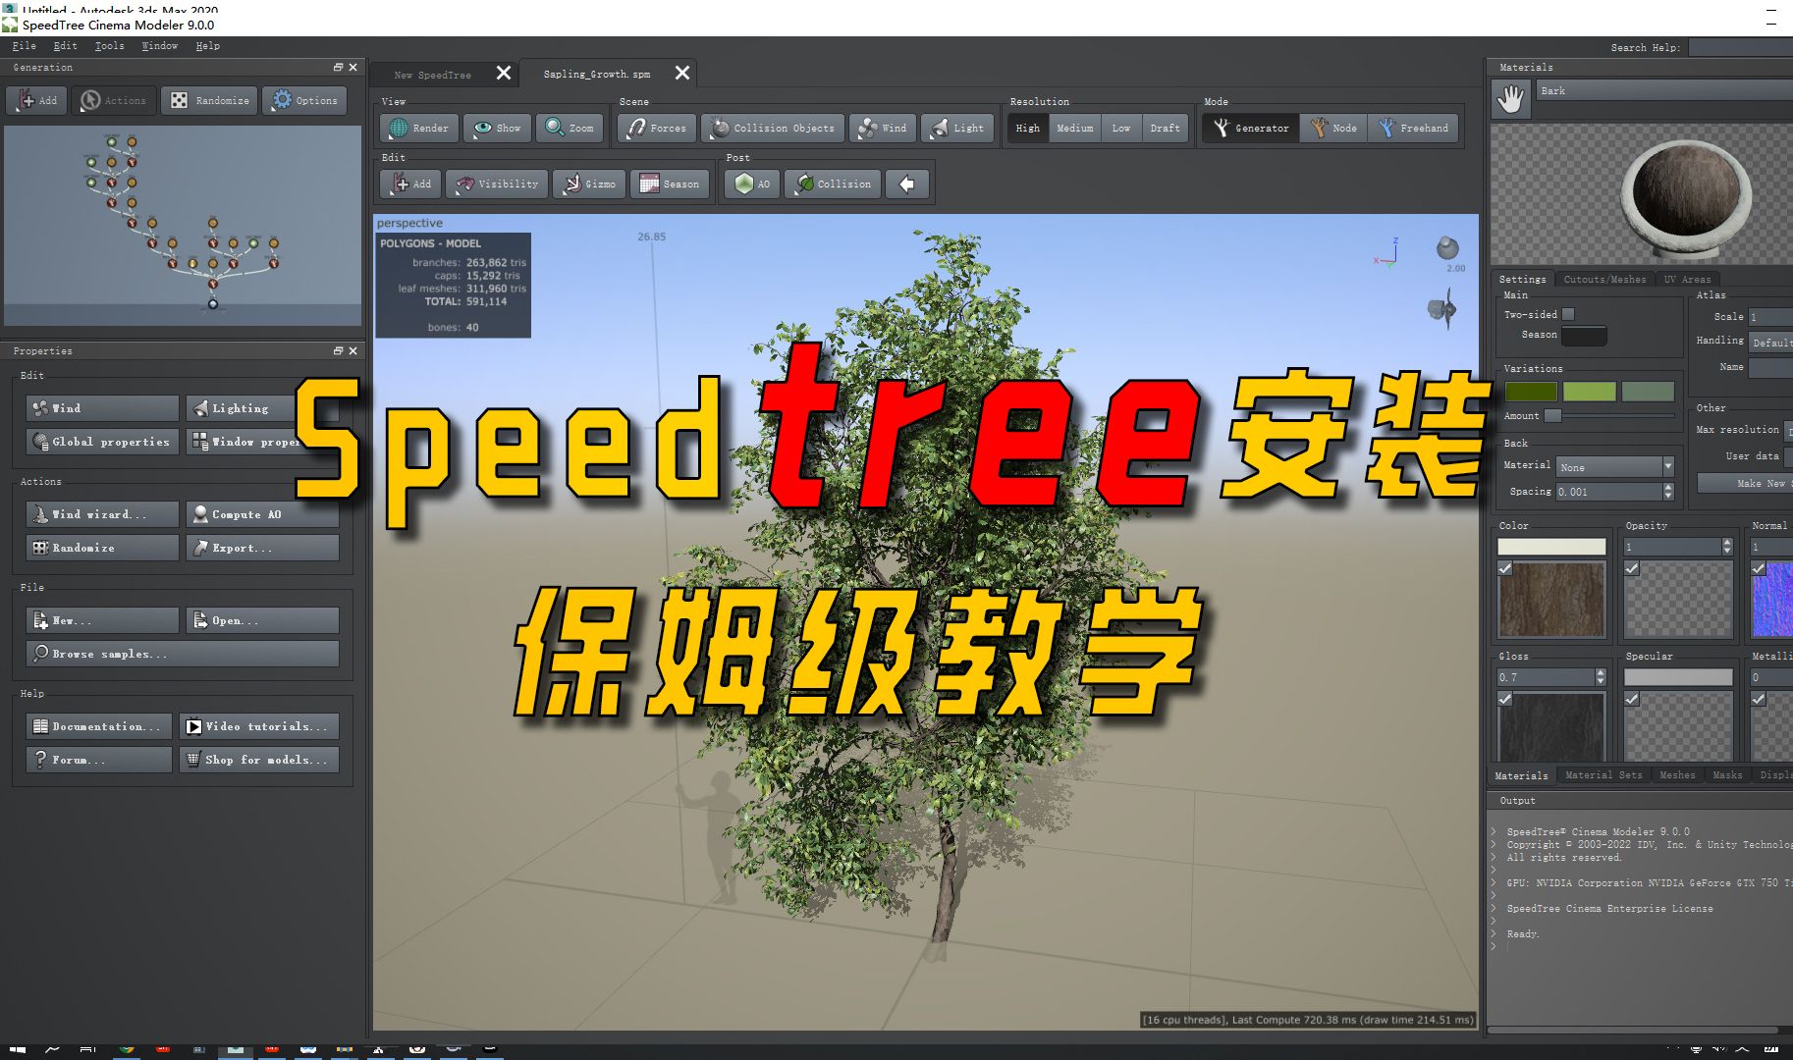The height and width of the screenshot is (1060, 1793).
Task: Switch to Node mode
Action: [1333, 128]
